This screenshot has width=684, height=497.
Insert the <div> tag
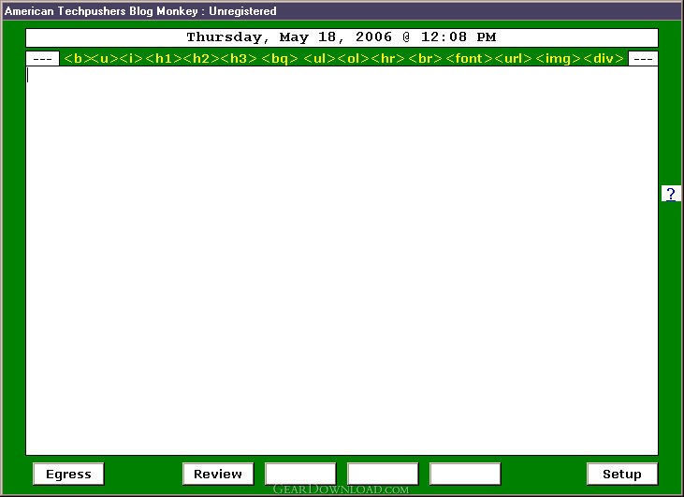coord(604,58)
